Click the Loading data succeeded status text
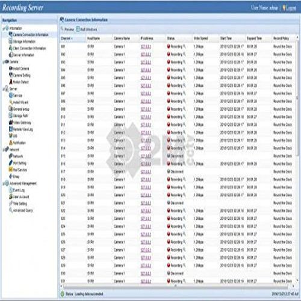The height and width of the screenshot is (301, 301). point(89,294)
